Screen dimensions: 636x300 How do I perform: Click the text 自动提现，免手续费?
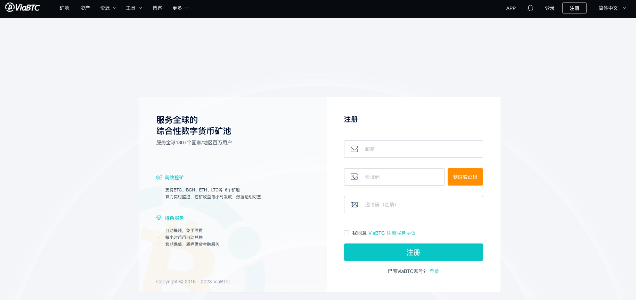[184, 231]
